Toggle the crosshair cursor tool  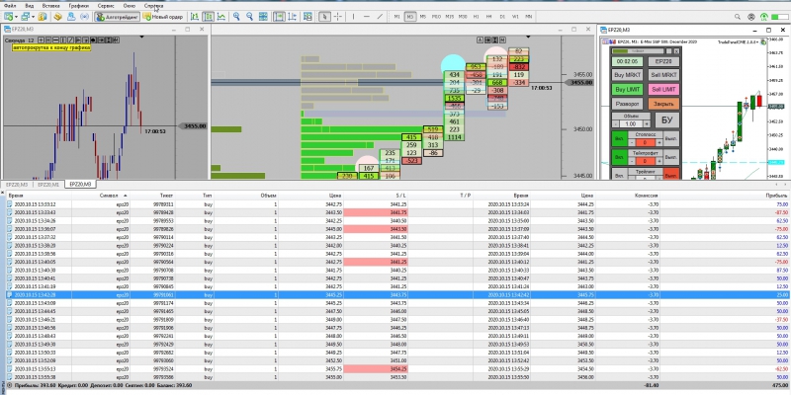(x=338, y=17)
